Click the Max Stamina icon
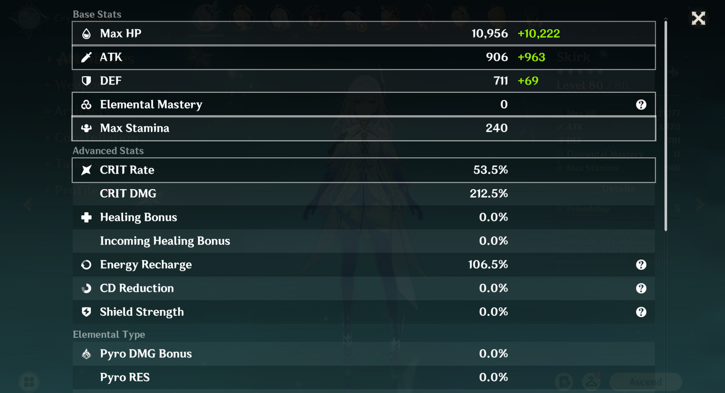 [86, 128]
